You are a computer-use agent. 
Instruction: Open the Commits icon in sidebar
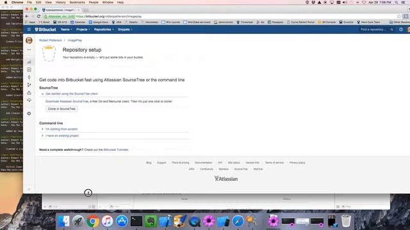[29, 77]
